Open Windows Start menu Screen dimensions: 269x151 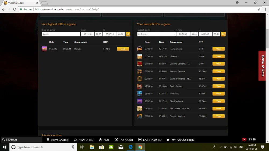(x=5, y=147)
